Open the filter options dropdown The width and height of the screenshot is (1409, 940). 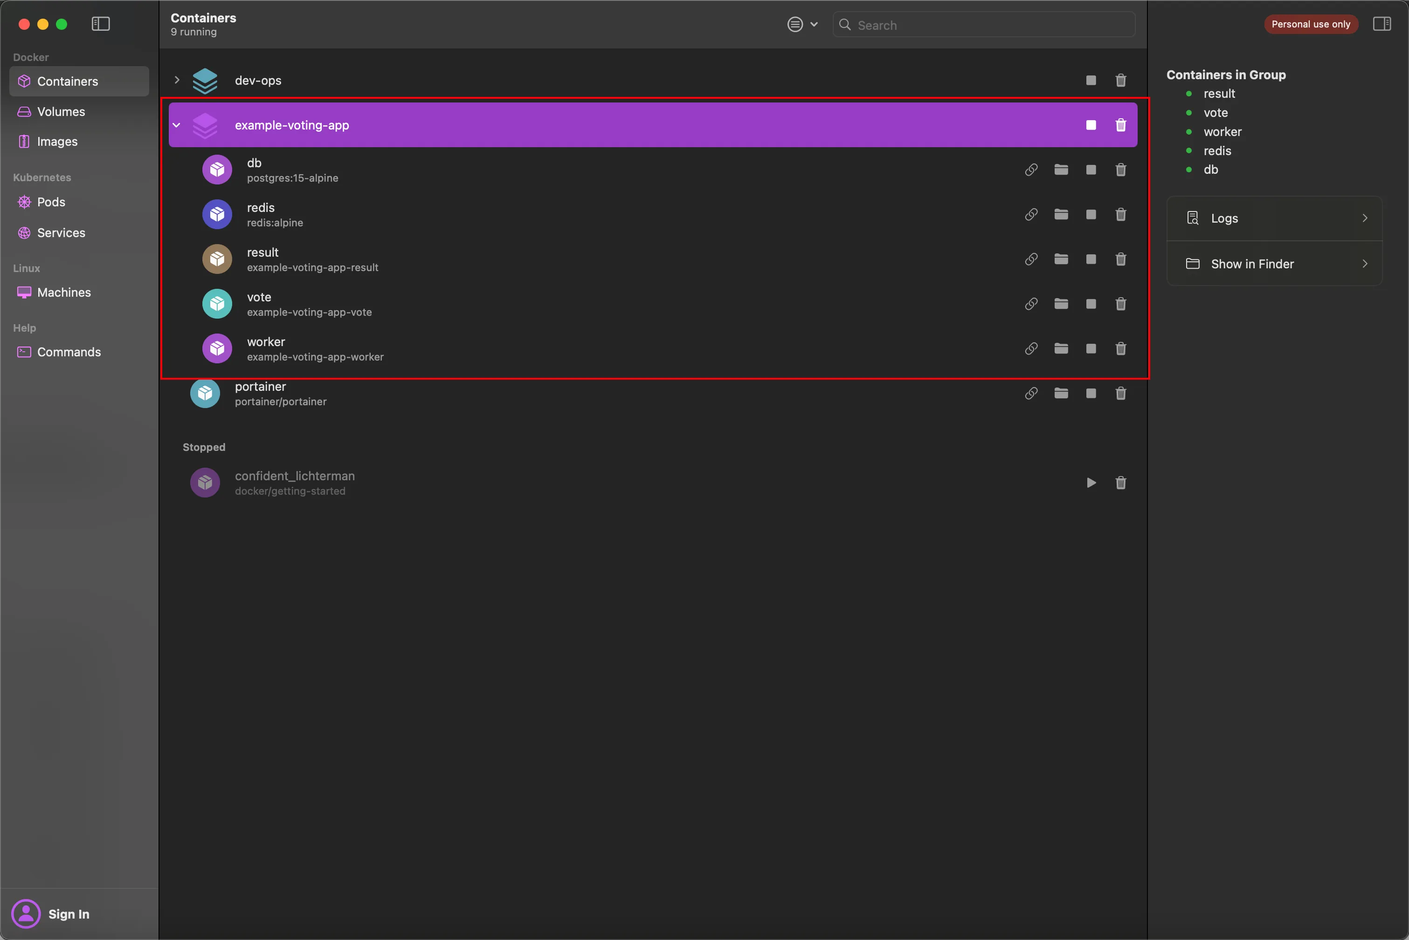point(802,25)
